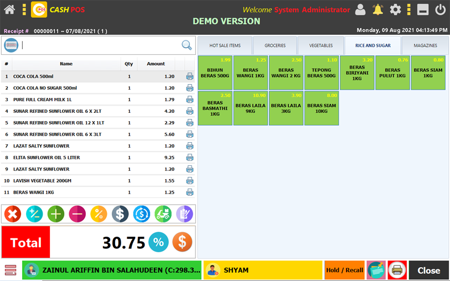Select LAVISH VEGETABLE 200GM row

tap(98, 181)
